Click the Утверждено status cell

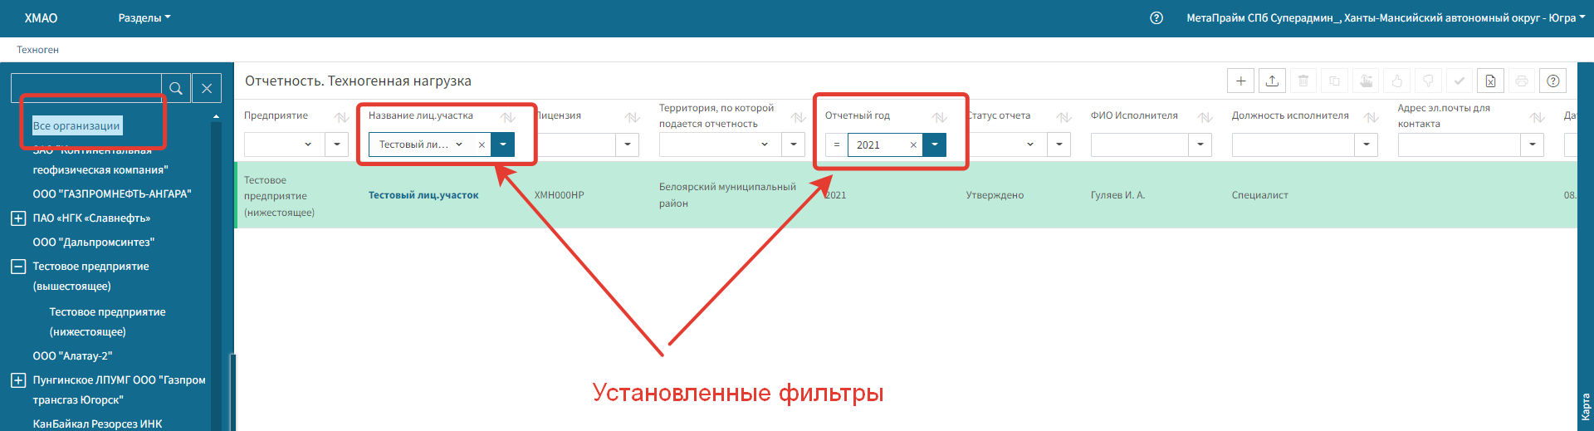point(995,195)
